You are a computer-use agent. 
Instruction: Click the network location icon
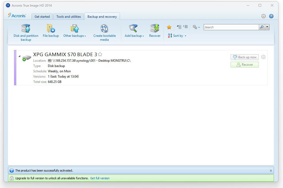pos(50,61)
